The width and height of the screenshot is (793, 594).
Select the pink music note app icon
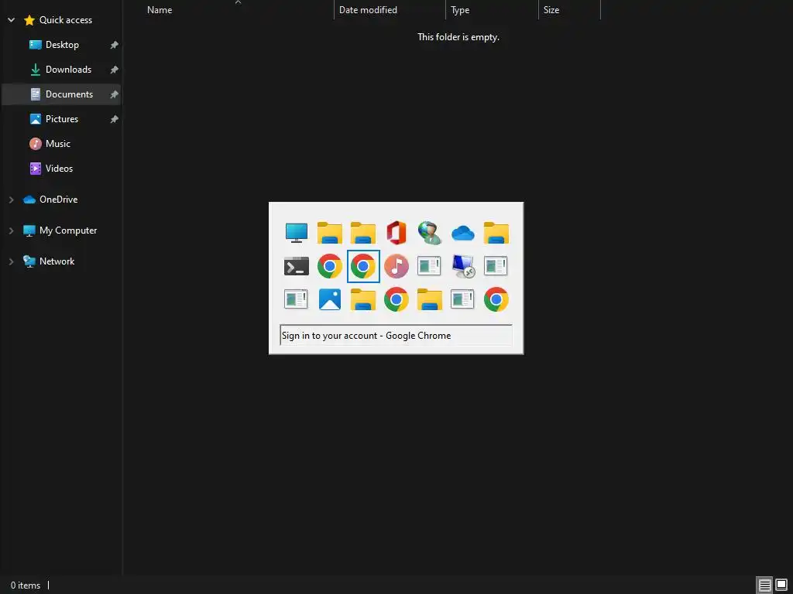click(396, 266)
